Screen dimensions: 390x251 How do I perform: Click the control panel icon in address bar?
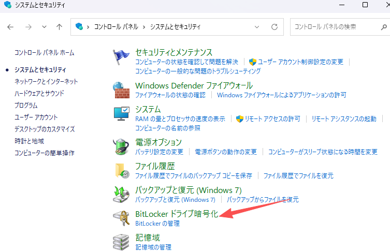tap(79, 26)
